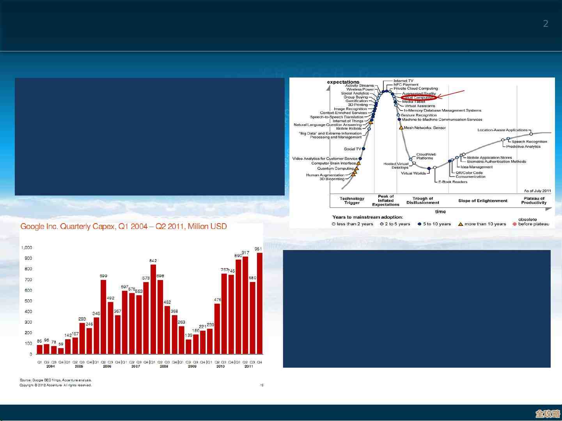Viewport: 562px width, 421px height.
Task: Select the empty blue box below hype cycle
Action: [417, 308]
